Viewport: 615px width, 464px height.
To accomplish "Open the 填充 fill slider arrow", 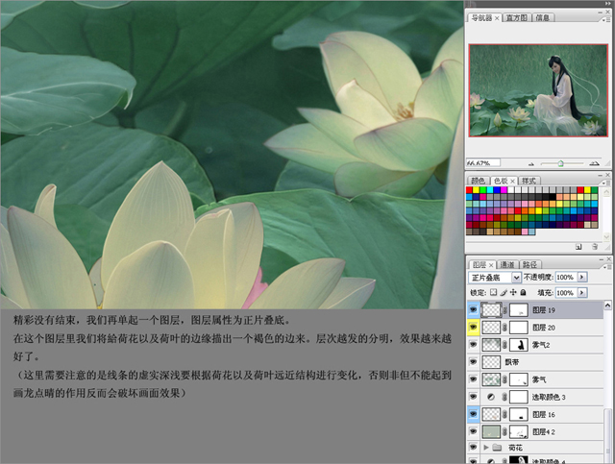I will point(582,293).
